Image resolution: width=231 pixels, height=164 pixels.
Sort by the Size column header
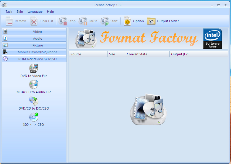(x=116, y=54)
